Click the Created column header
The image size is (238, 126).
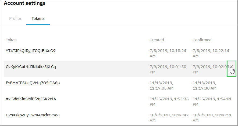(157, 40)
